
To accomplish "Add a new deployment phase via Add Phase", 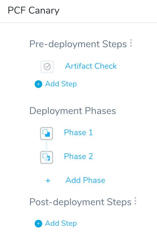I will [85, 180].
